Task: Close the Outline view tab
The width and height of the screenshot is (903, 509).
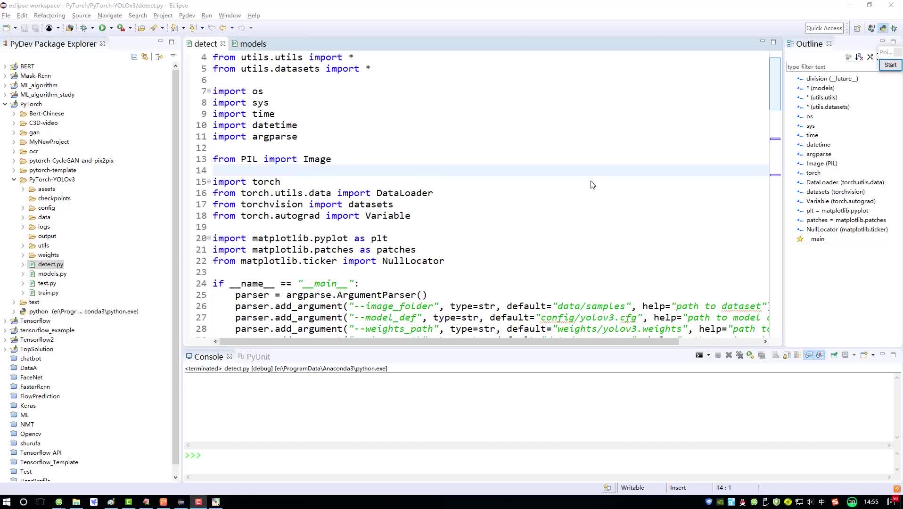Action: coord(829,43)
